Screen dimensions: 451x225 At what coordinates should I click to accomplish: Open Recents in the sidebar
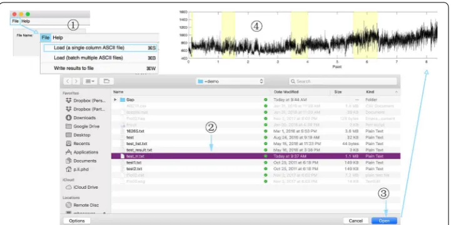tap(78, 143)
